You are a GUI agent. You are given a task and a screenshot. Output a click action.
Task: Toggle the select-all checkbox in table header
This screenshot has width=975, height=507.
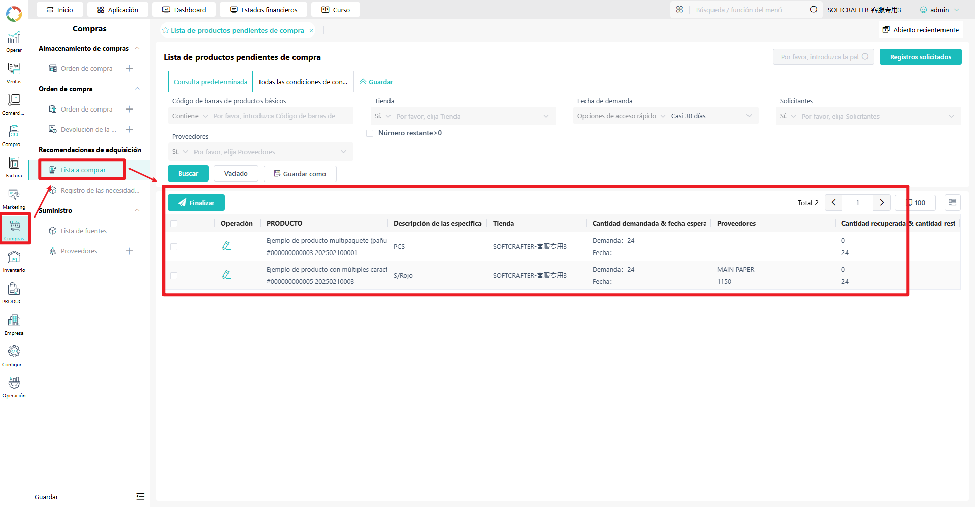click(174, 224)
